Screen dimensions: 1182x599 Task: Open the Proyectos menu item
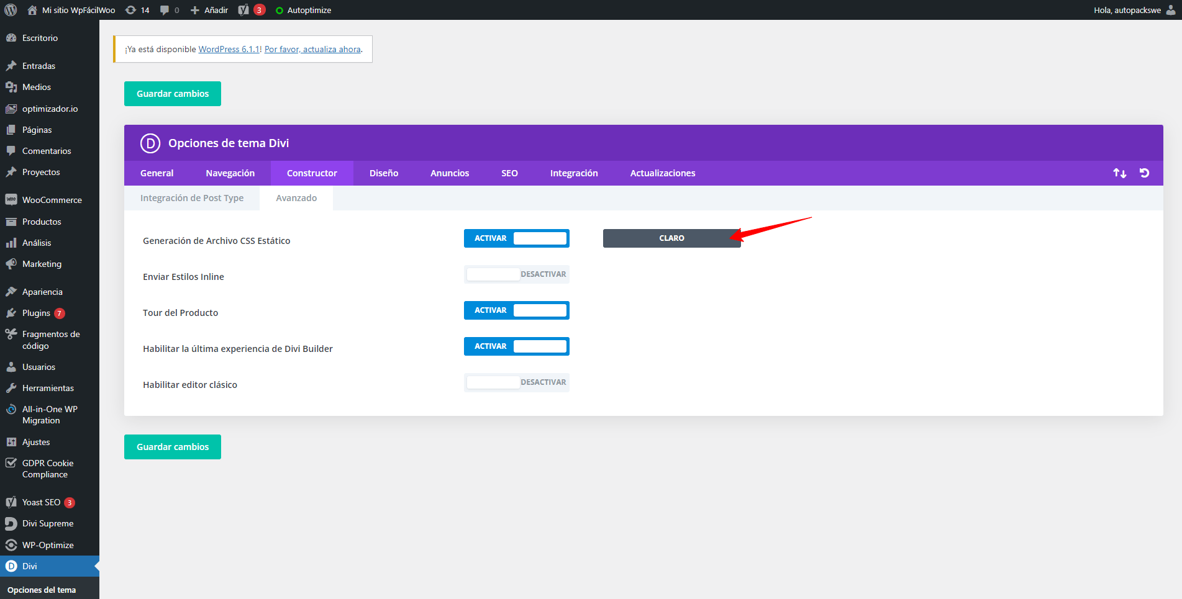coord(50,172)
